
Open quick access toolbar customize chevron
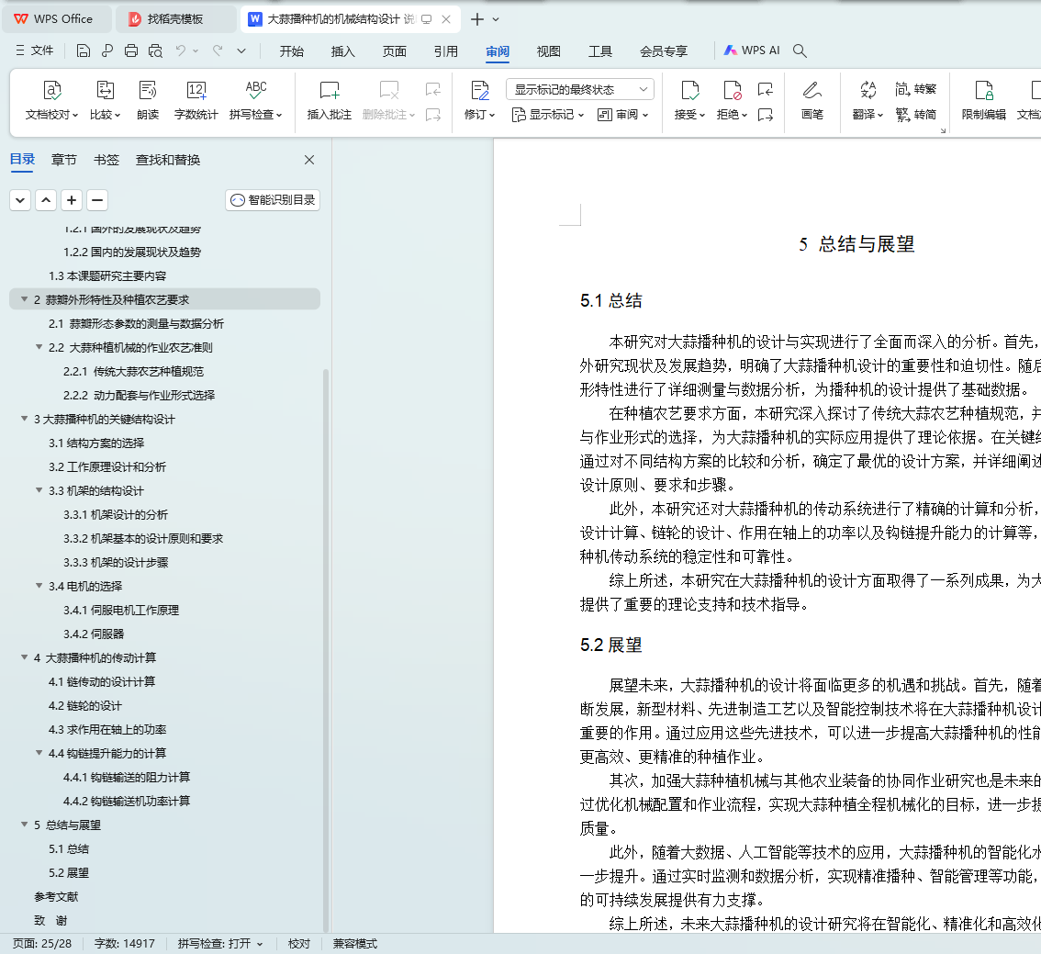pos(241,51)
